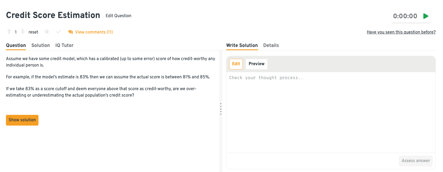Click the Show solution button
The height and width of the screenshot is (172, 443).
pos(22,120)
